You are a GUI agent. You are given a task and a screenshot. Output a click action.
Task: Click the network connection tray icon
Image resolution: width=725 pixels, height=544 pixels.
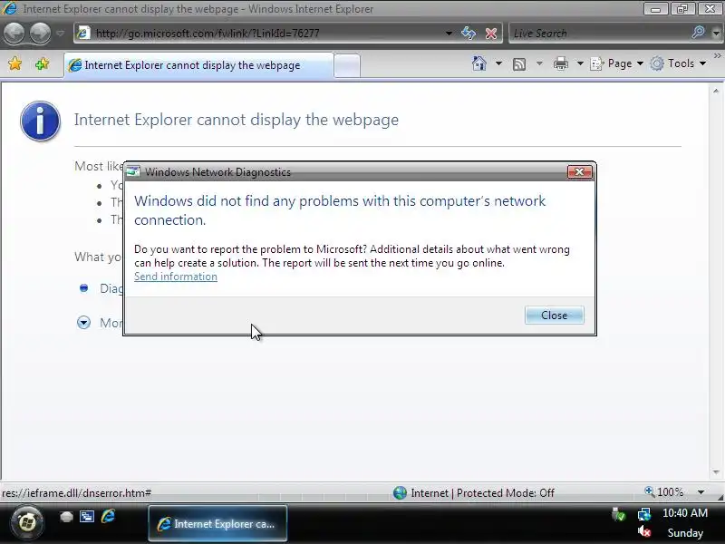click(644, 514)
